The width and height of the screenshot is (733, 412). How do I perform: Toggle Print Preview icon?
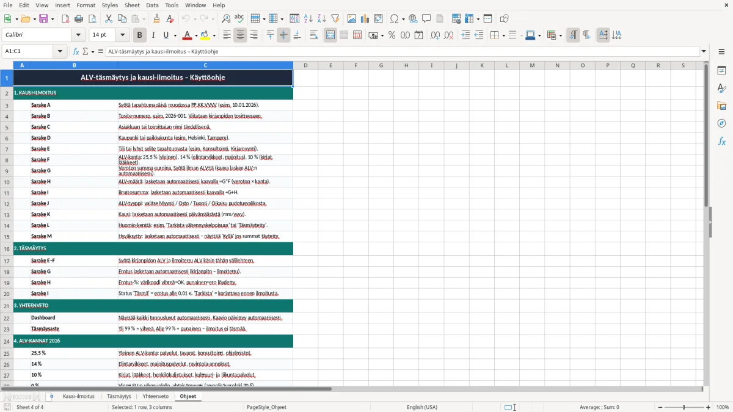click(x=92, y=19)
